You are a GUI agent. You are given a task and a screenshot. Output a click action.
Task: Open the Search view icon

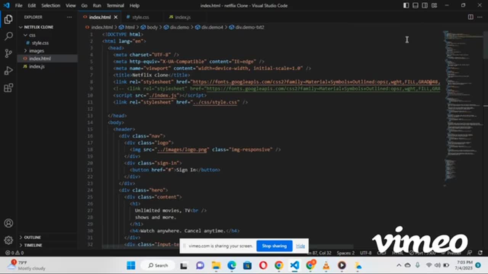coord(8,37)
